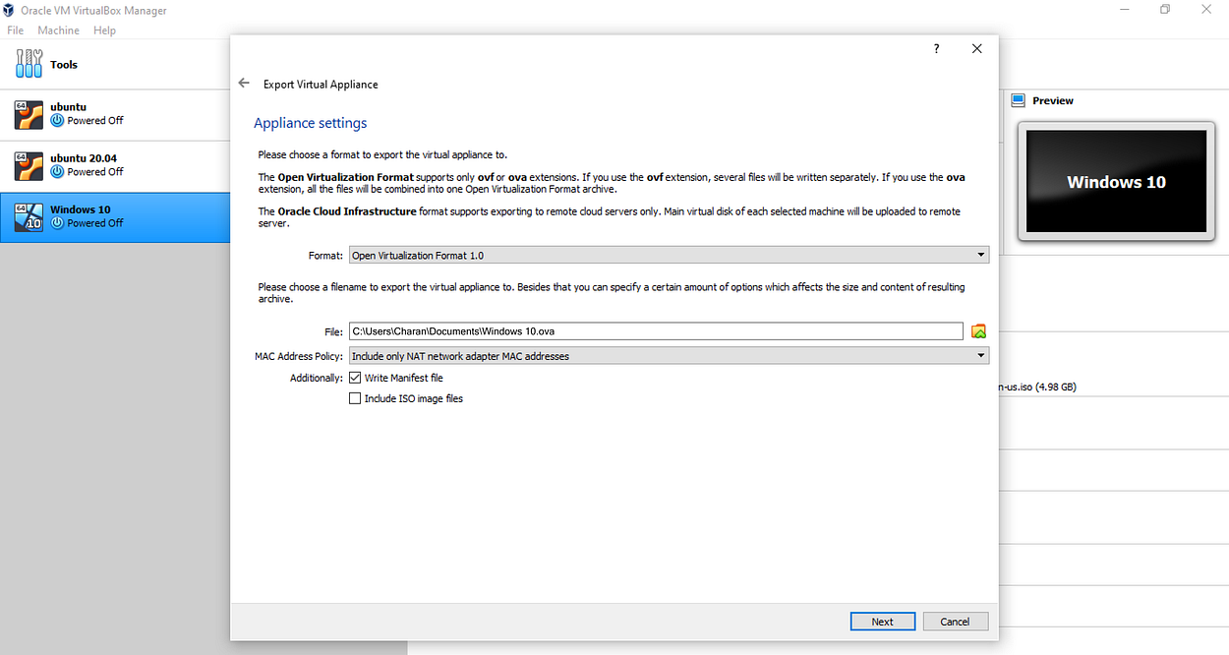This screenshot has height=655, width=1229.
Task: Click the export file path field
Action: point(656,331)
